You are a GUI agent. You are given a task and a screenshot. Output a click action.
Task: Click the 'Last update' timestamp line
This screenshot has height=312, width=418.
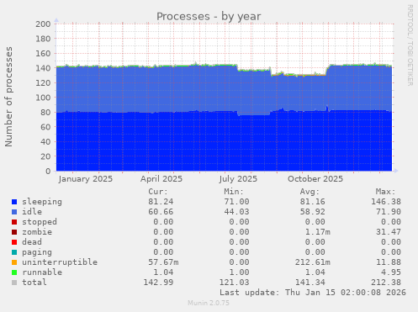click(x=313, y=293)
